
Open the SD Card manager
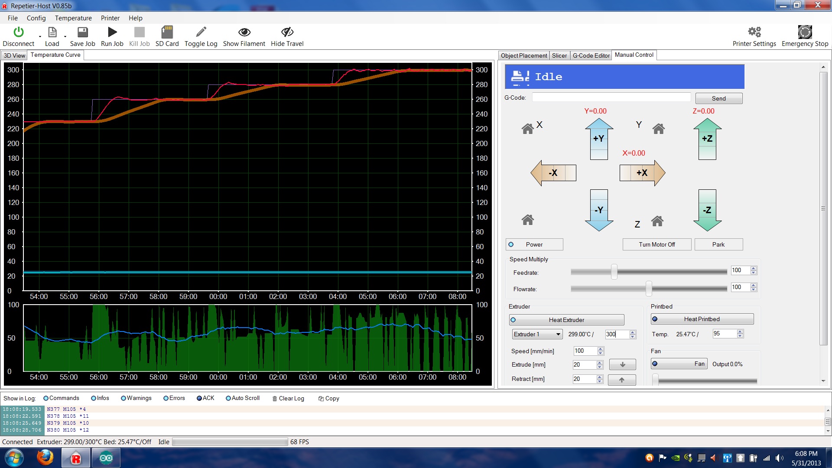point(167,32)
